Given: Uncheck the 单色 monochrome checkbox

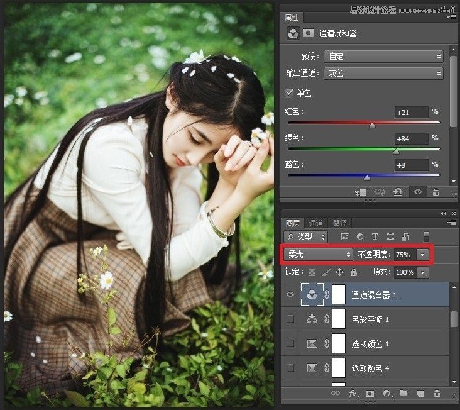Looking at the screenshot, I should coord(289,92).
